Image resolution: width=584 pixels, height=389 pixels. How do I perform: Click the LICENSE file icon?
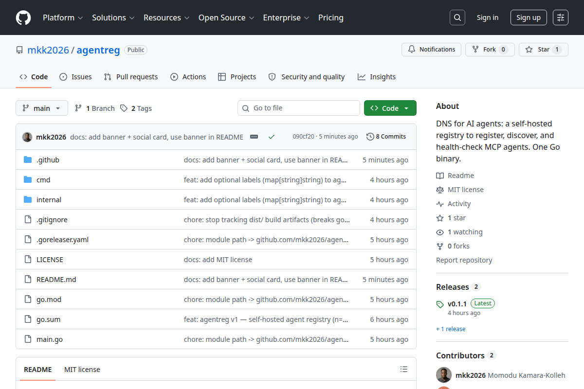coord(28,259)
